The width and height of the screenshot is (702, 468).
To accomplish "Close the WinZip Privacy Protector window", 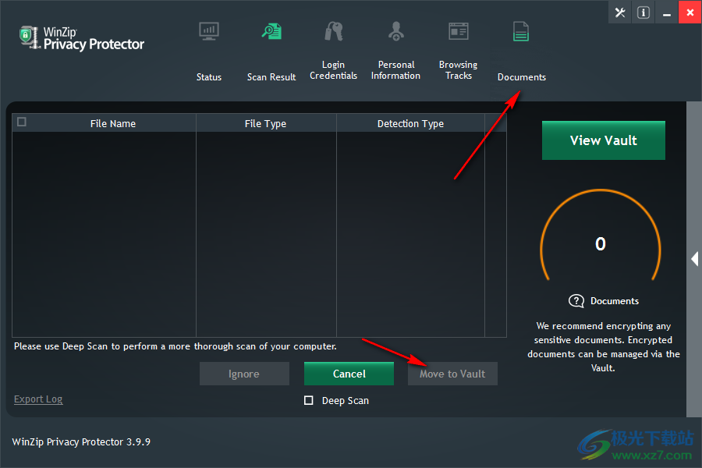I will coord(690,12).
